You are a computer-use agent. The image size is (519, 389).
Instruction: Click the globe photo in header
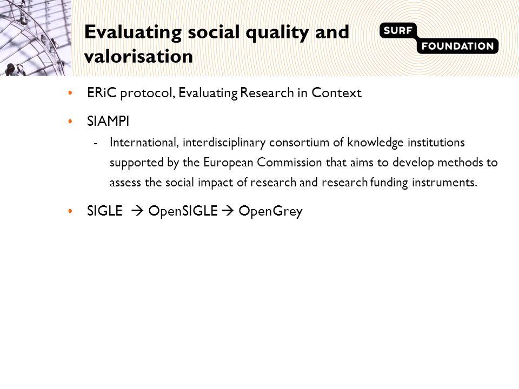click(x=36, y=38)
